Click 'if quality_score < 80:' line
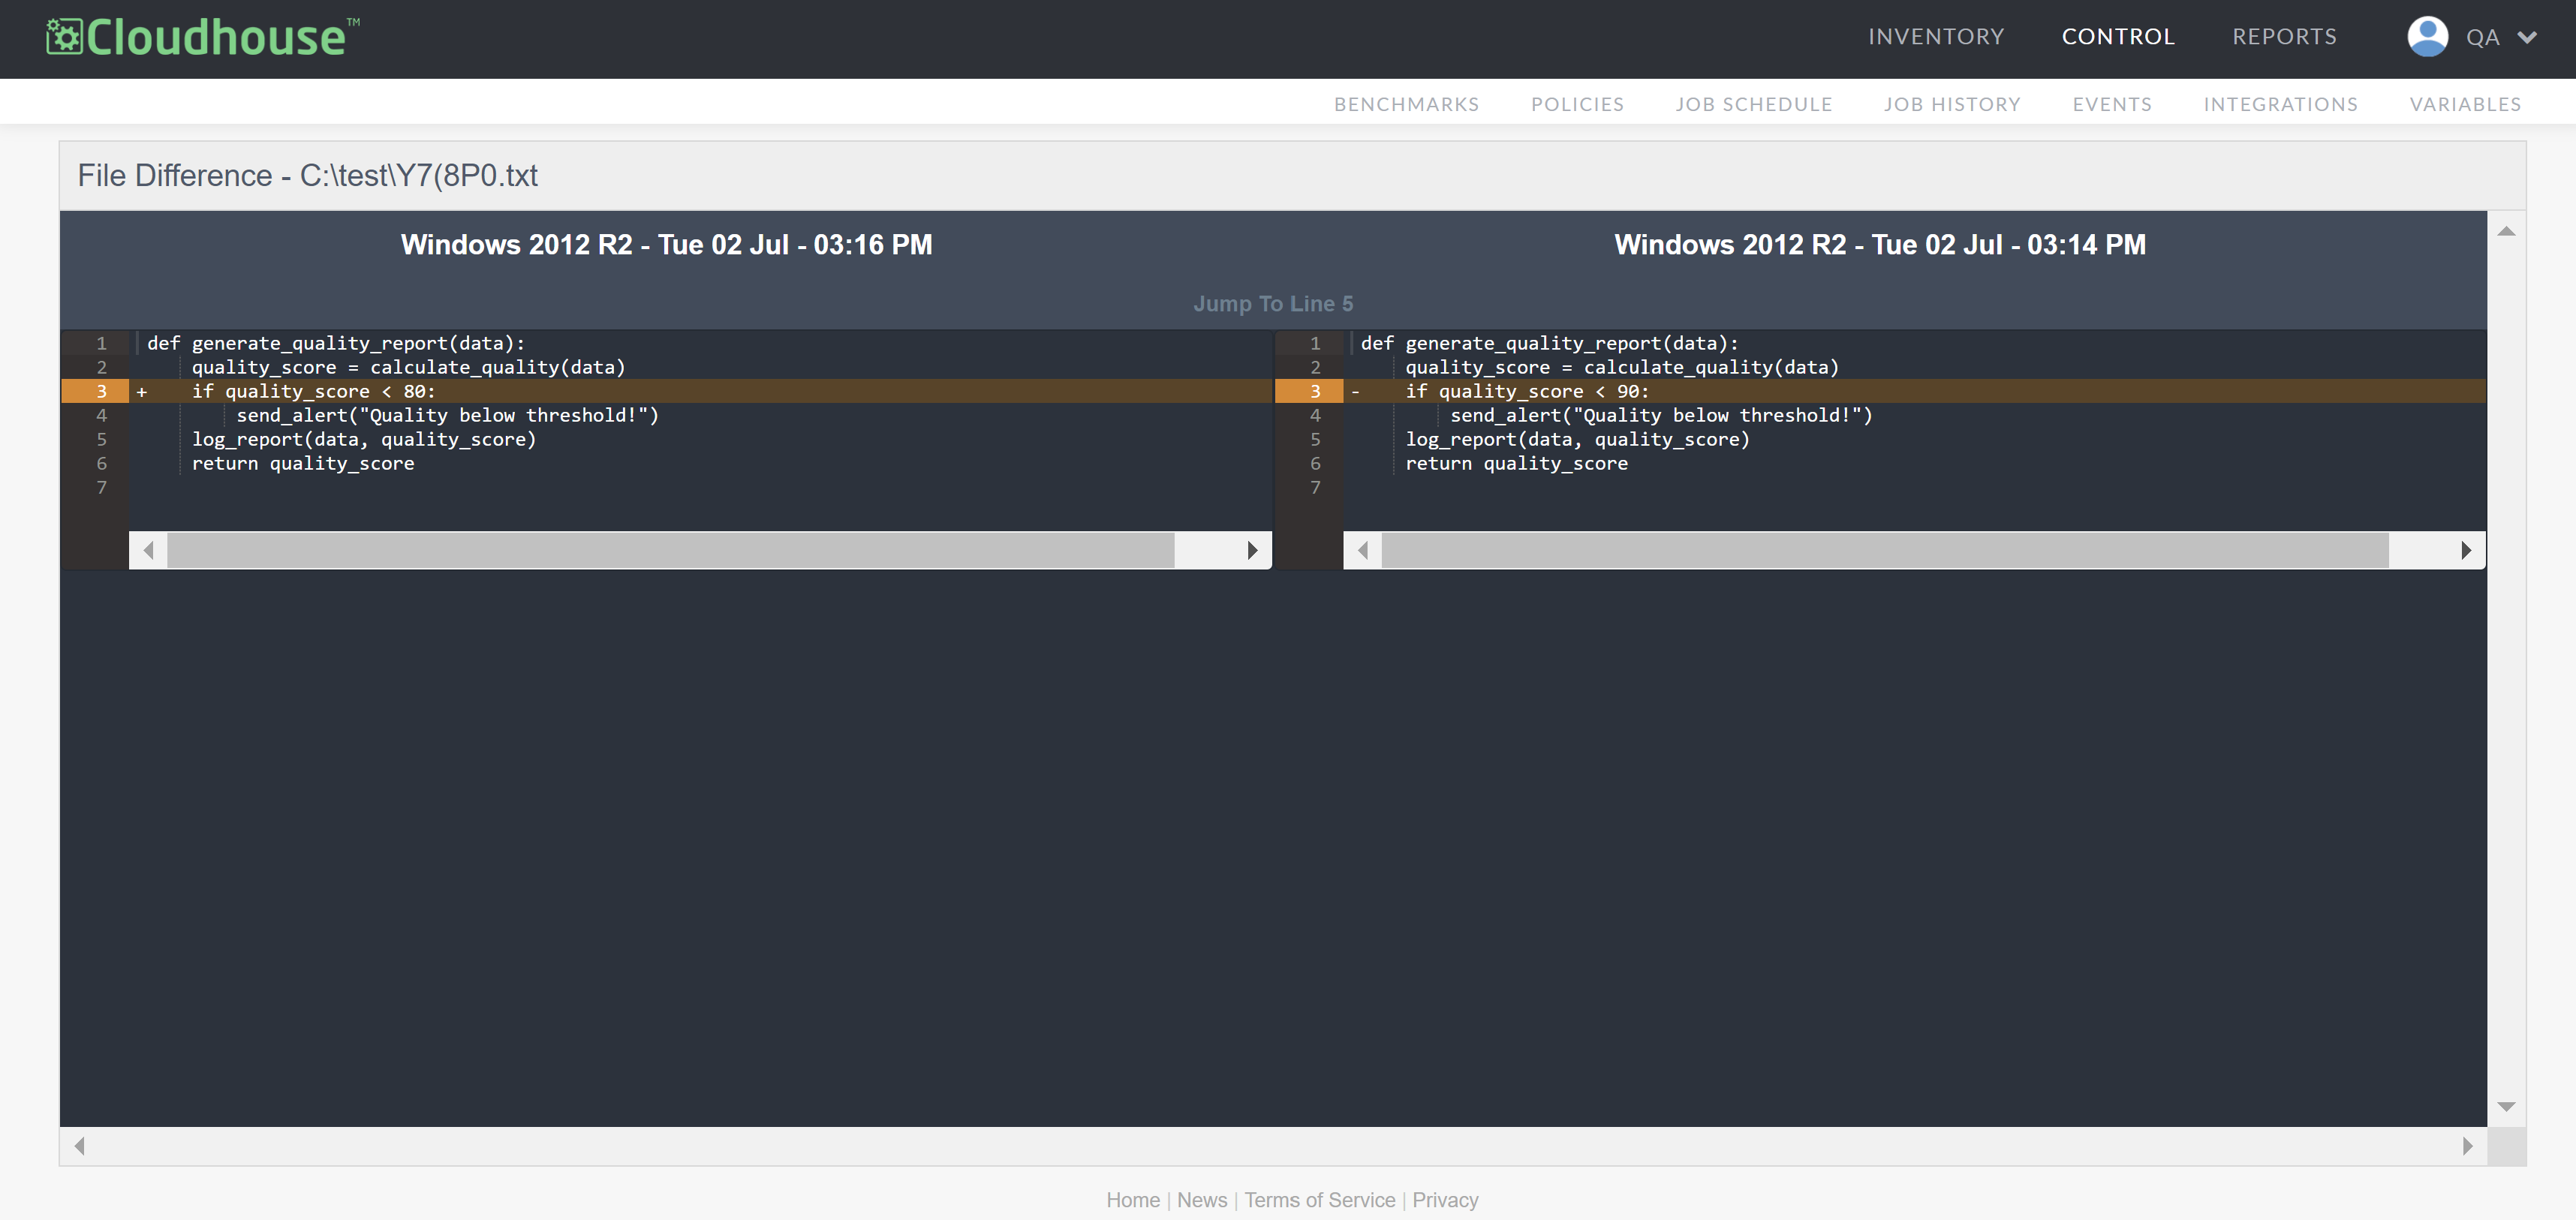 [x=313, y=391]
